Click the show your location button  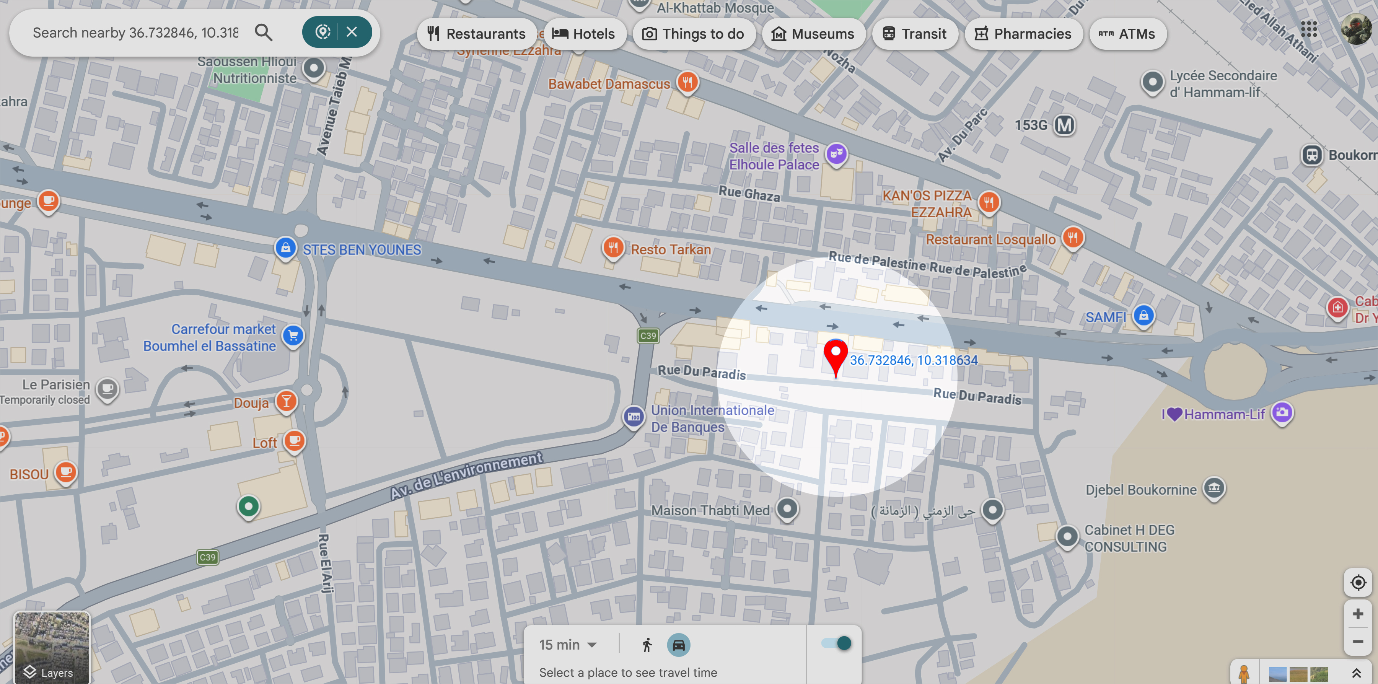coord(1358,582)
